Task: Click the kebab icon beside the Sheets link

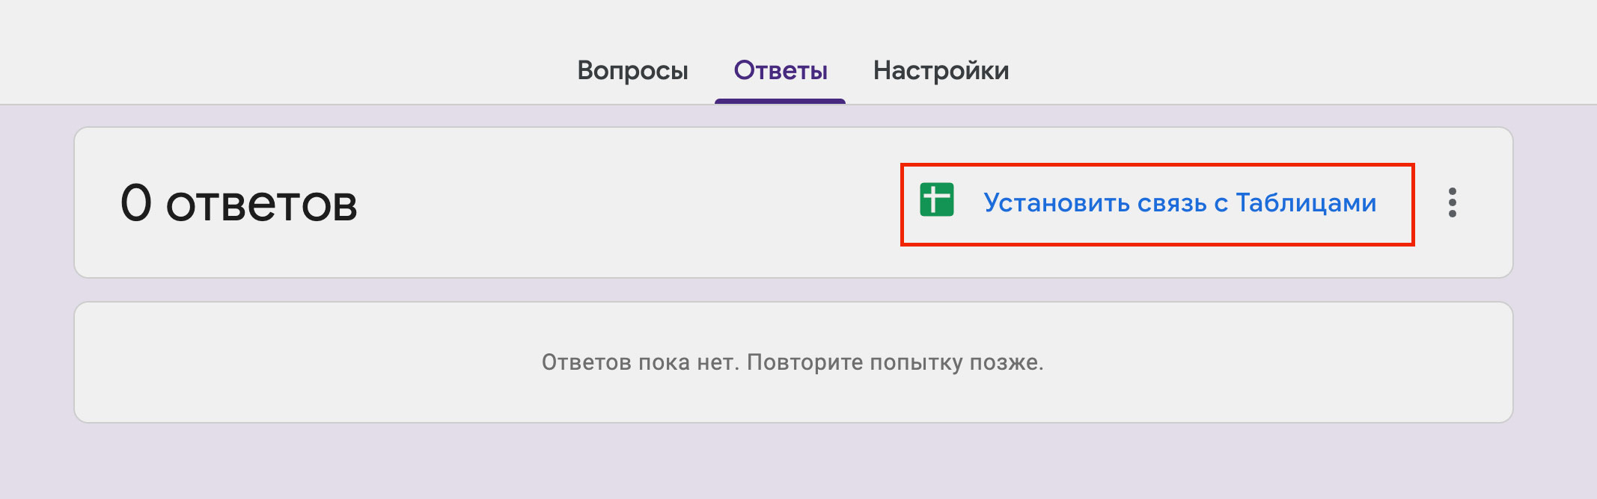Action: coord(1452,202)
